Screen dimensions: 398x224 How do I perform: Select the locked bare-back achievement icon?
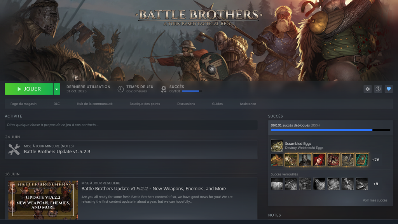click(x=277, y=184)
